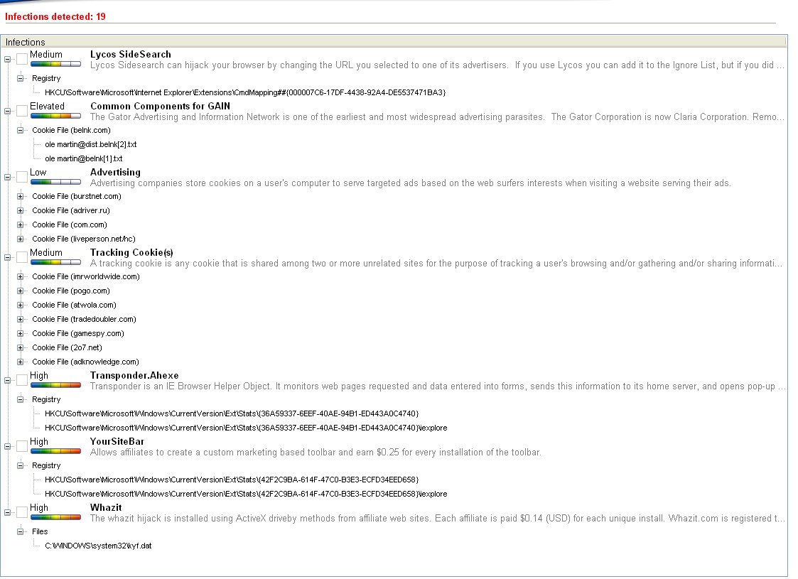Select the Transponder.Ahexe checkbox
This screenshot has height=579, width=798.
(22, 380)
